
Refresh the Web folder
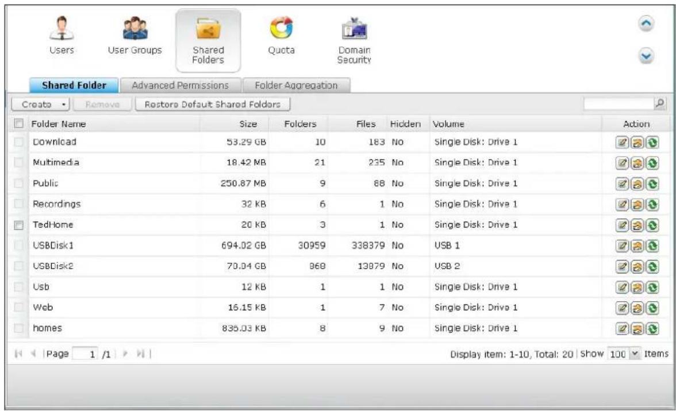tap(652, 308)
